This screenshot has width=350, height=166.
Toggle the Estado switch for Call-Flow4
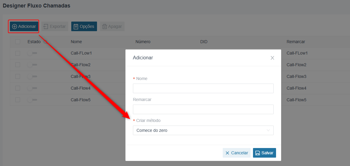click(x=32, y=88)
